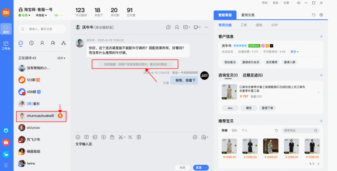Switch to the 工单 tab
Image resolution: width=337 pixels, height=171 pixels.
point(244,25)
